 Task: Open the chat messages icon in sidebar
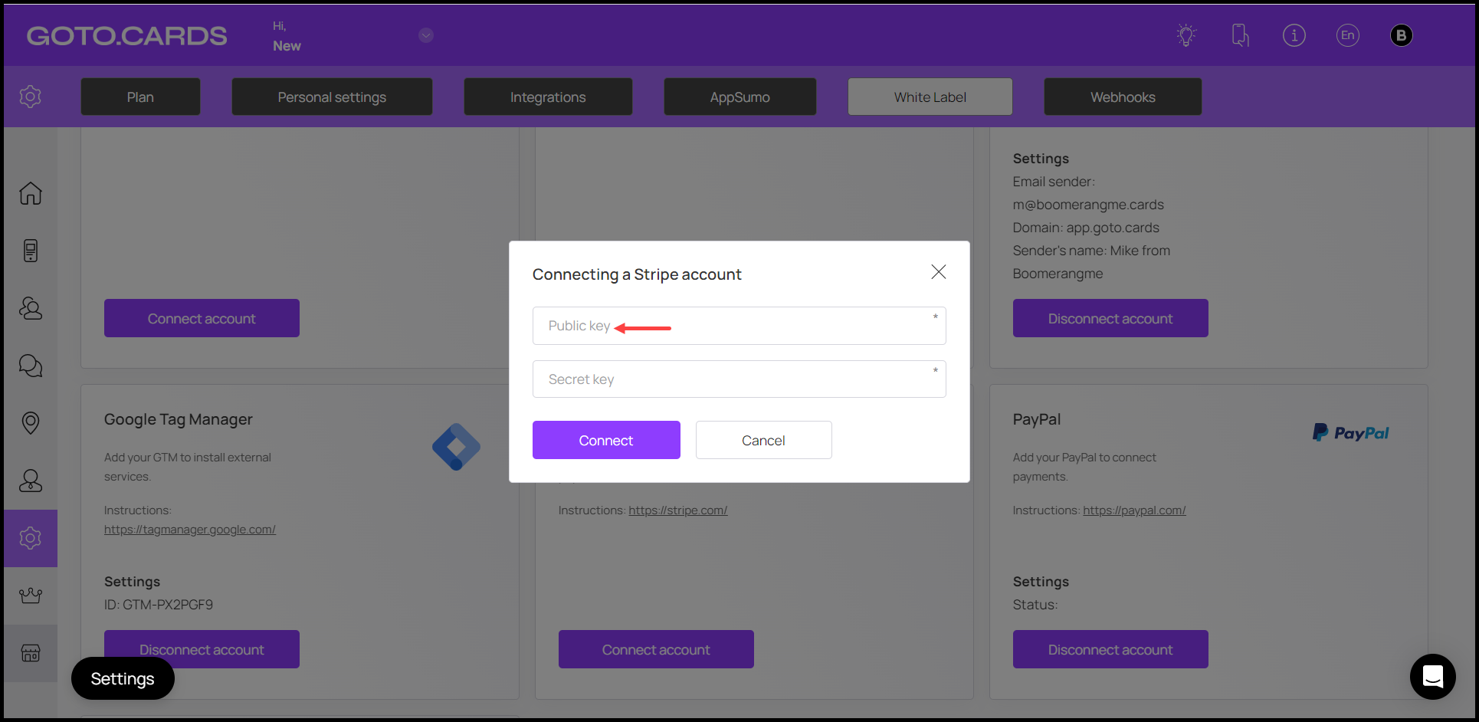coord(31,366)
